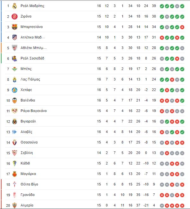Open the Ρεάλ Σοσιεδάδ team link
The image size is (190, 209).
[32, 59]
